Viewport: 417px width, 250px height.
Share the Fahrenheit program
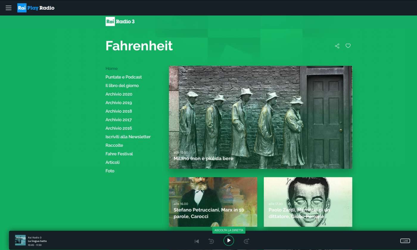coord(337,46)
